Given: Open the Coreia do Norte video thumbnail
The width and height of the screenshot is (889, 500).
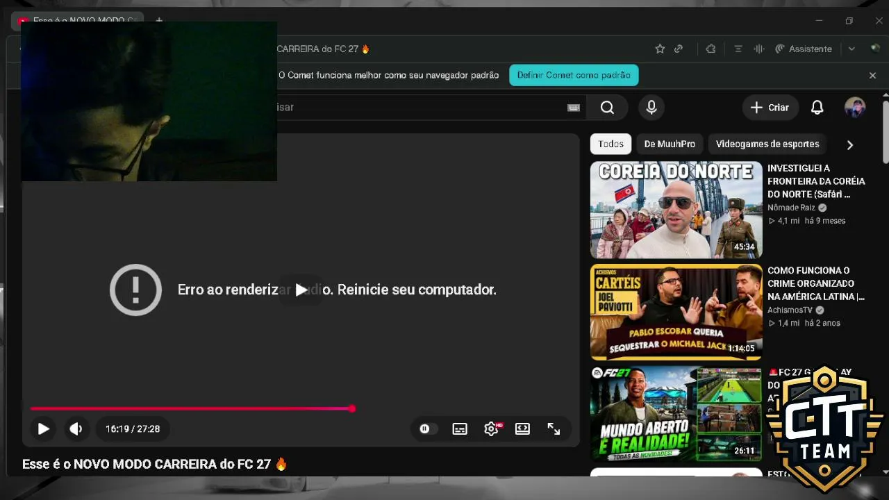Looking at the screenshot, I should pos(676,210).
